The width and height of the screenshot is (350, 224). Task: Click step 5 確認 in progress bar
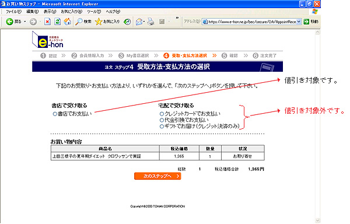(x=230, y=55)
